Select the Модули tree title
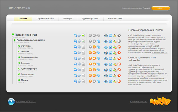Viewport: 178px width, 112px height. [x=25, y=80]
